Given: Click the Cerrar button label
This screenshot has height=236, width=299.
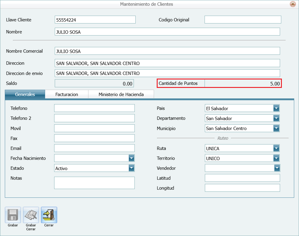Looking at the screenshot, I should coord(49,225).
